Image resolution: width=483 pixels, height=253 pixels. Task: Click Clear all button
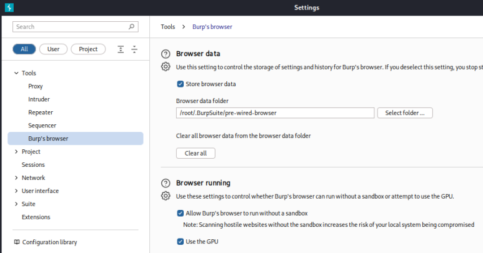(196, 153)
